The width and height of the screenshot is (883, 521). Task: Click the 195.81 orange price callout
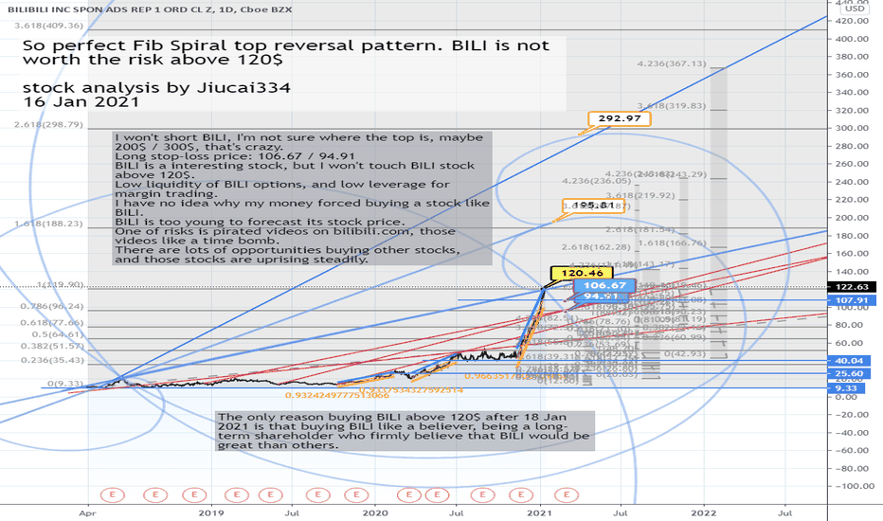pos(593,206)
